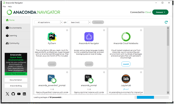Open the Learning section

pos(16,36)
